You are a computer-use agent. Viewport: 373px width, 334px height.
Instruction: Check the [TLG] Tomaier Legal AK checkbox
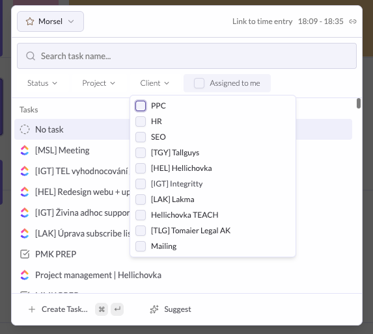[x=141, y=231]
